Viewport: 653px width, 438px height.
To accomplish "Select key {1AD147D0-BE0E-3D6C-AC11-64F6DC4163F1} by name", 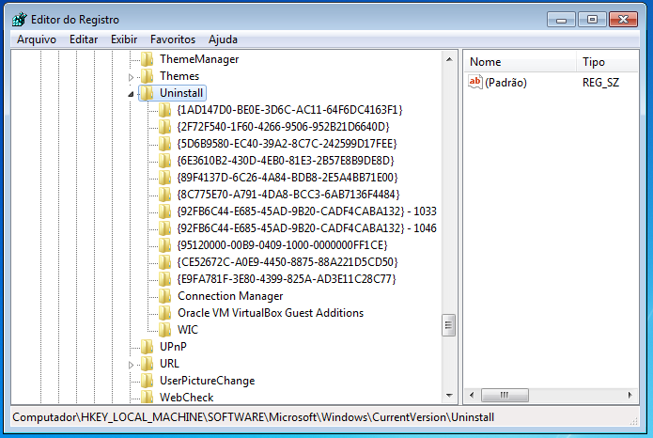I will [289, 110].
